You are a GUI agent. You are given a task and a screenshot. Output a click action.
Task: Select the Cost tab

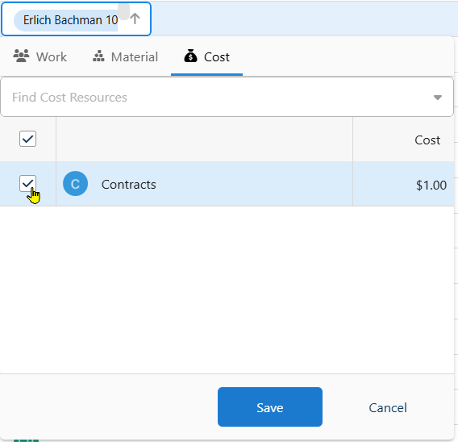click(206, 56)
